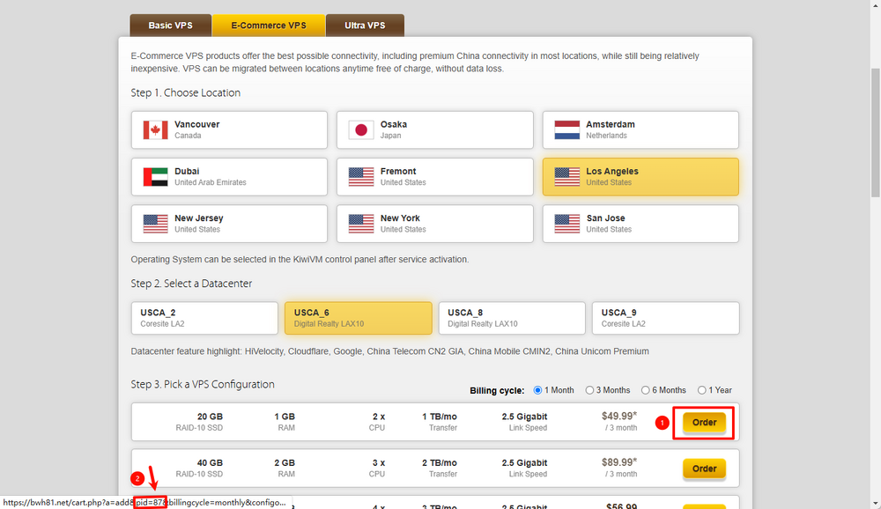Set billing cycle to 1 Year

coord(702,390)
